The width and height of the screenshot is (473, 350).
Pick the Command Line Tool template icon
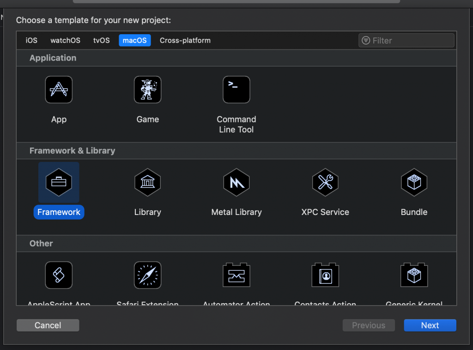tap(236, 90)
